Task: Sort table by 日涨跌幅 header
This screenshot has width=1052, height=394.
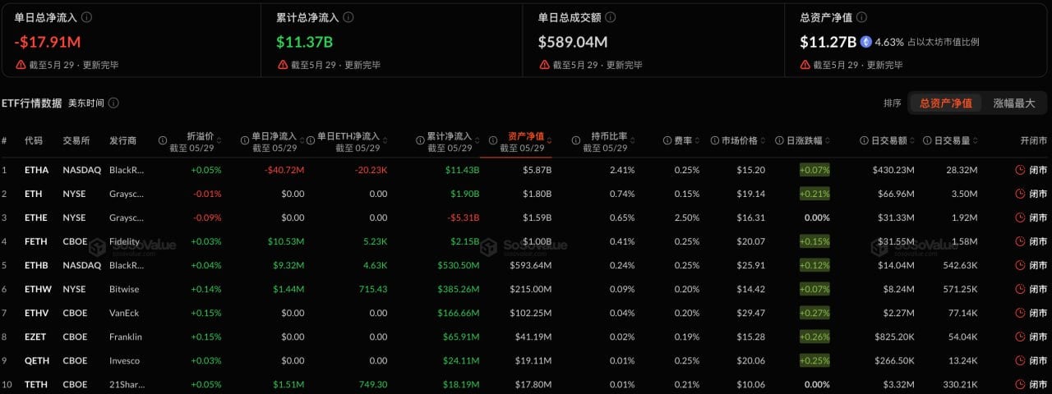Action: pyautogui.click(x=806, y=140)
